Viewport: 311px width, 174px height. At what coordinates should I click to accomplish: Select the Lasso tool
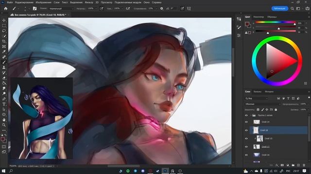tap(4, 31)
